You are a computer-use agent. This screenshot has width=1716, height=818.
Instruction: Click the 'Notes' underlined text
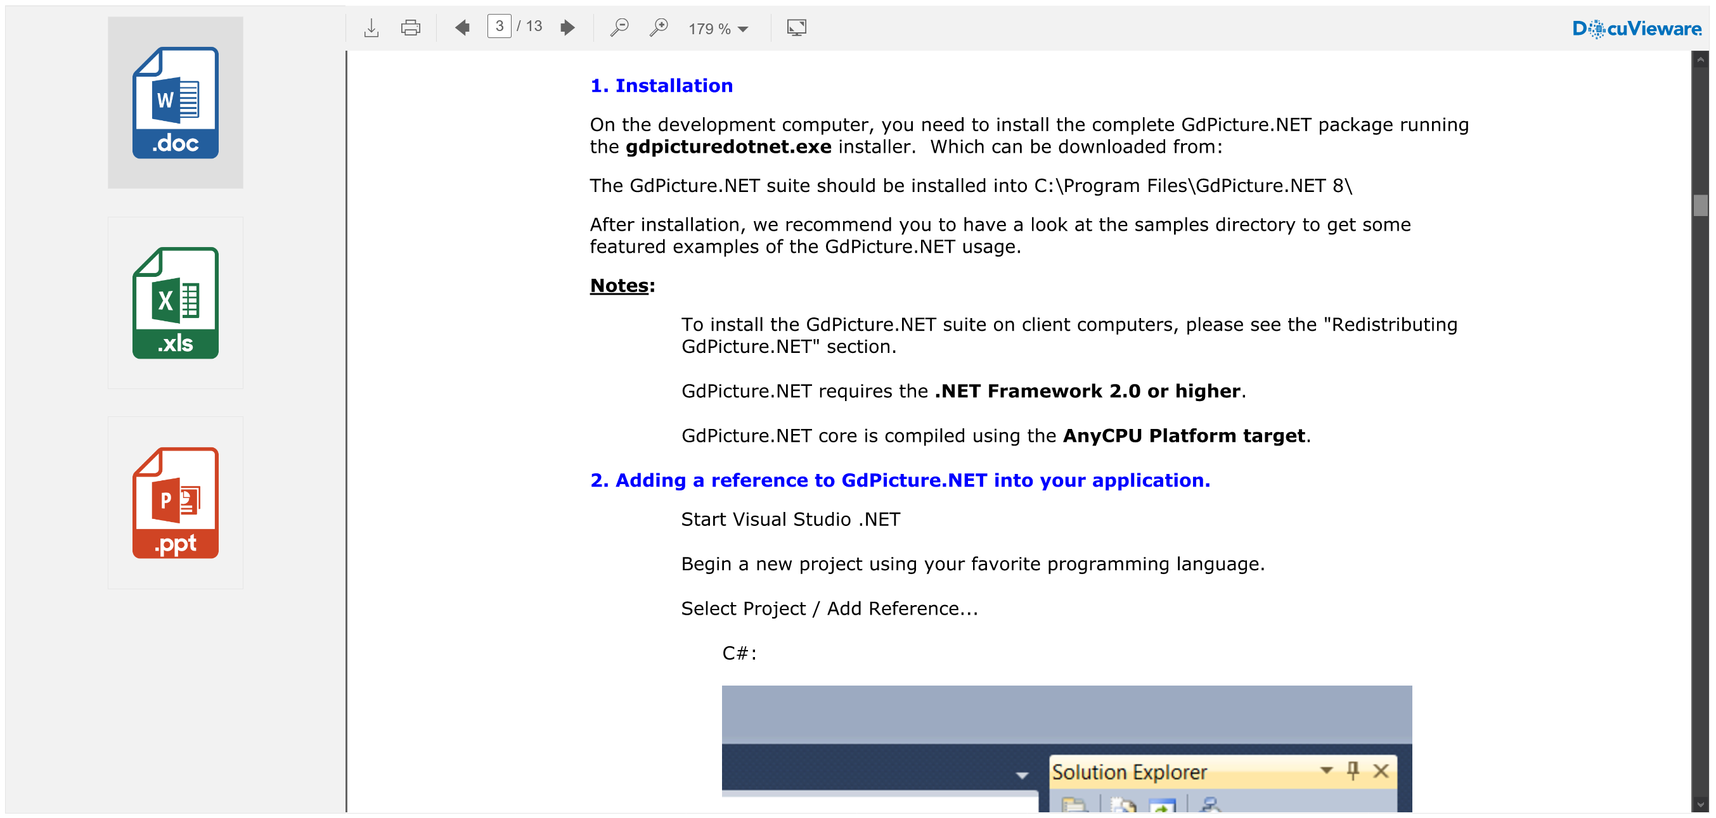point(619,286)
